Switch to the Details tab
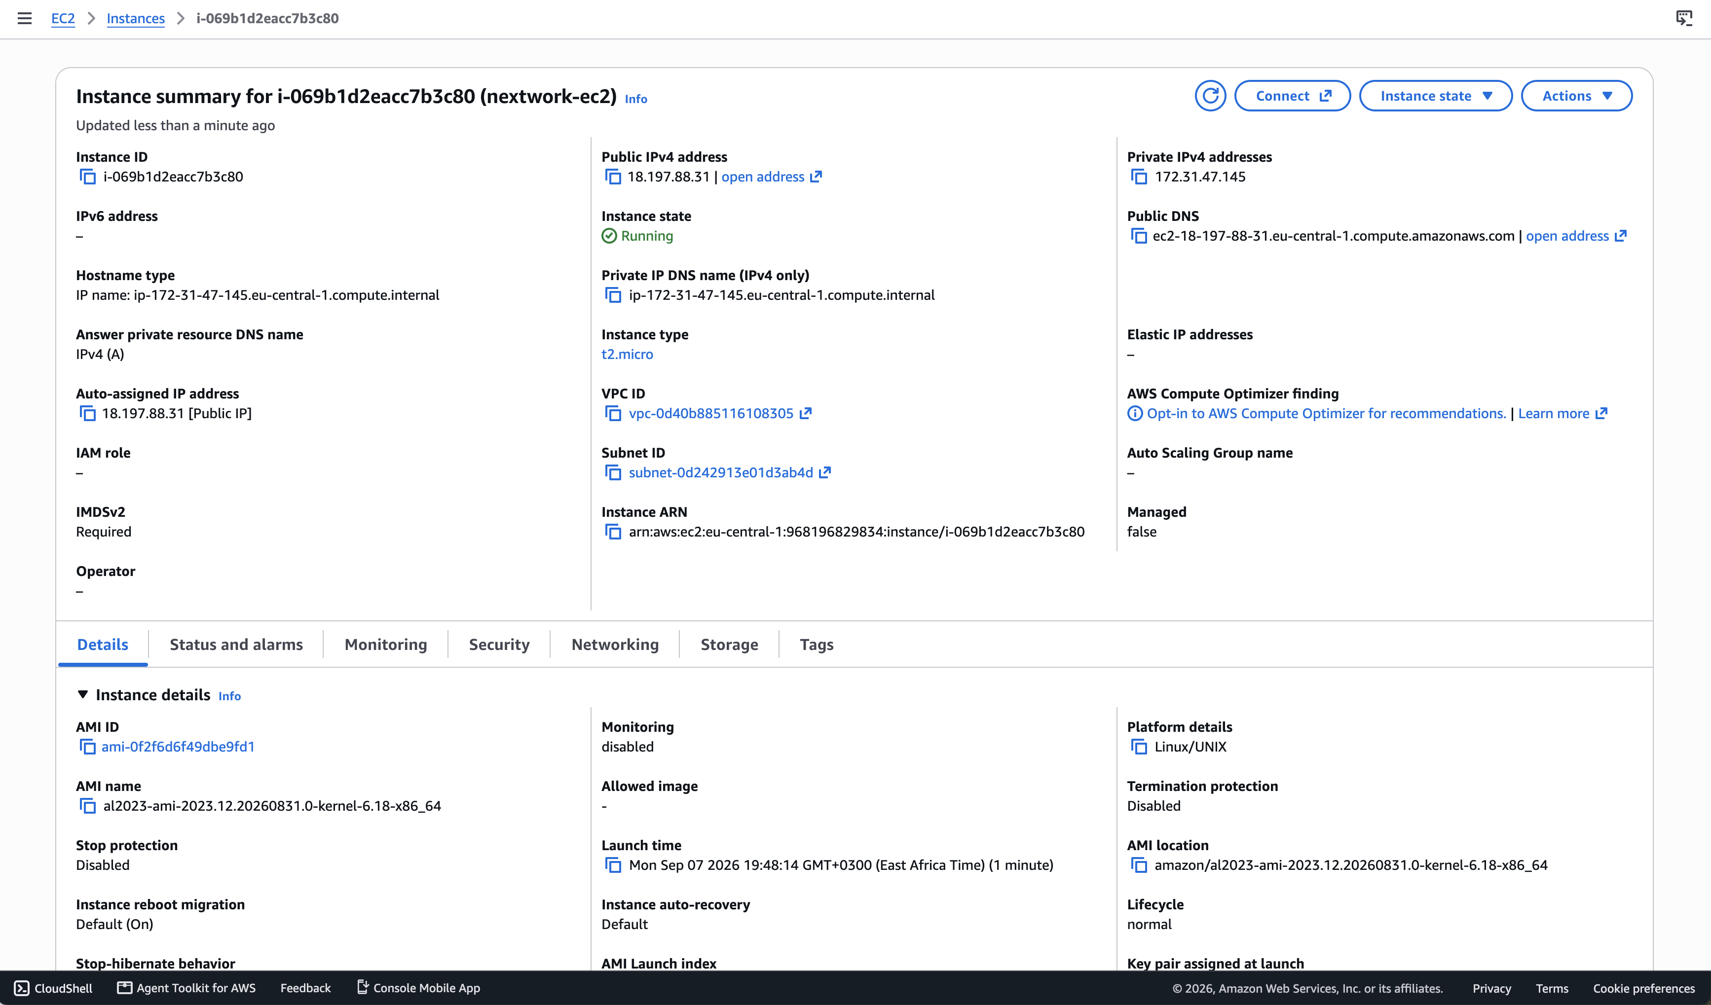The image size is (1711, 1005). point(103,644)
